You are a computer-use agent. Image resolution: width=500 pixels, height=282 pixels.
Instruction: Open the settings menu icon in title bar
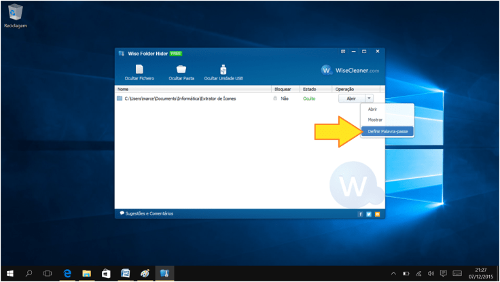click(343, 52)
